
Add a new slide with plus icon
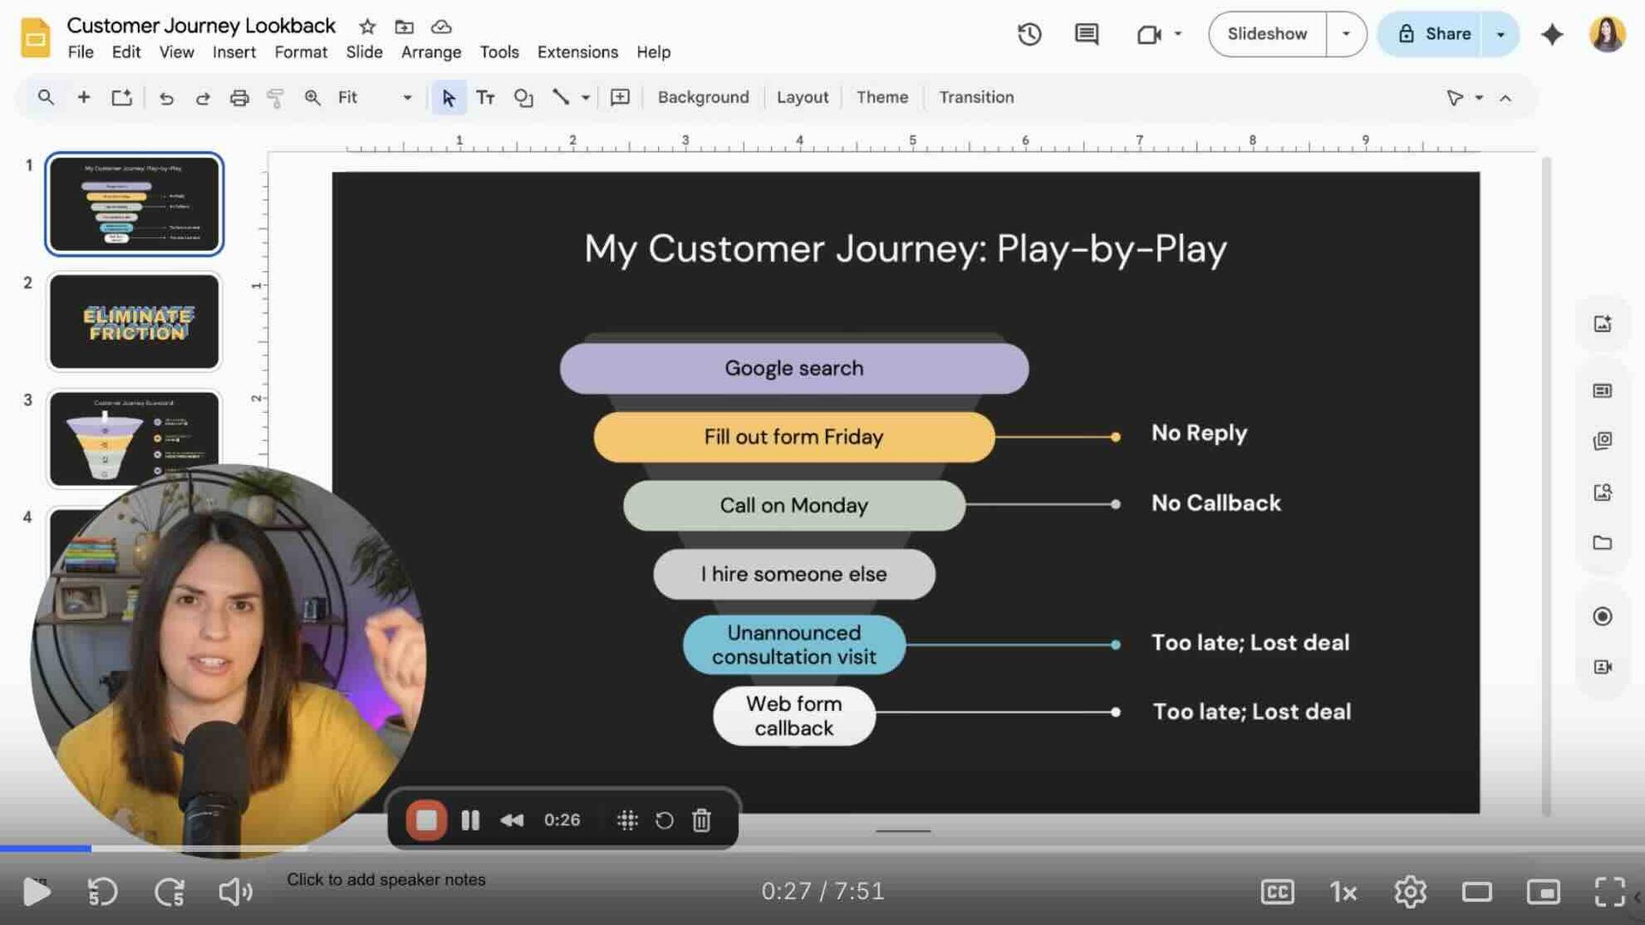(84, 97)
